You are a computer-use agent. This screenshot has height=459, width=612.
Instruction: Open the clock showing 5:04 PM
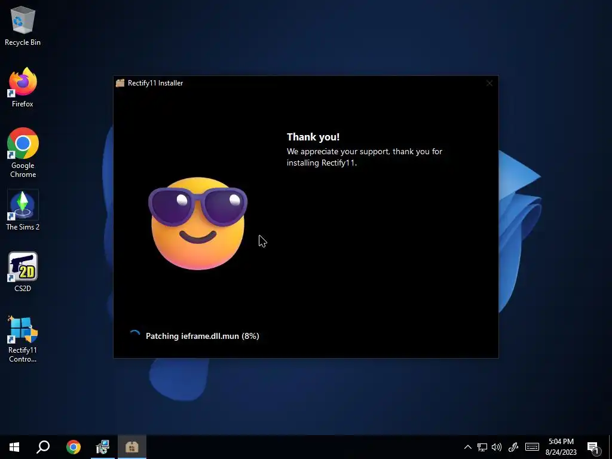[561, 447]
